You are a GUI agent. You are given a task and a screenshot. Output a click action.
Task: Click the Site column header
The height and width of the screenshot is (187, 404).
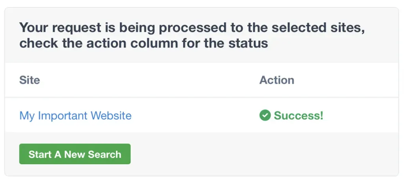[30, 80]
